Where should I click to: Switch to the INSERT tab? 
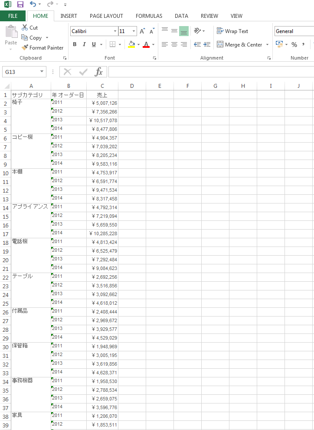[69, 16]
